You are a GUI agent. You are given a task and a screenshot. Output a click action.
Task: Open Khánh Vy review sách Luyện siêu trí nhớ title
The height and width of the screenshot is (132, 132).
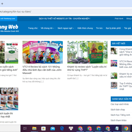[x=87, y=68]
